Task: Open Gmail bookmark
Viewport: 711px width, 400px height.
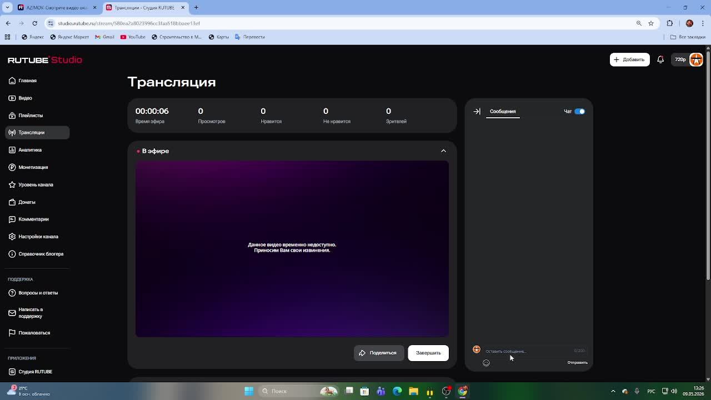Action: click(x=104, y=37)
